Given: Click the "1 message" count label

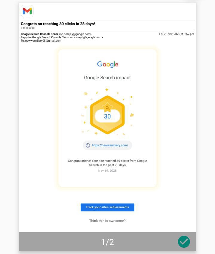Looking at the screenshot, I should [x=28, y=28].
